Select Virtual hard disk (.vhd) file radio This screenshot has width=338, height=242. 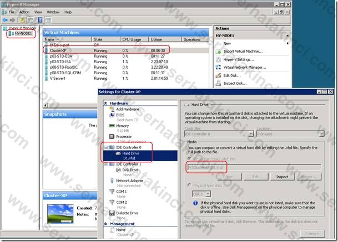(x=189, y=159)
